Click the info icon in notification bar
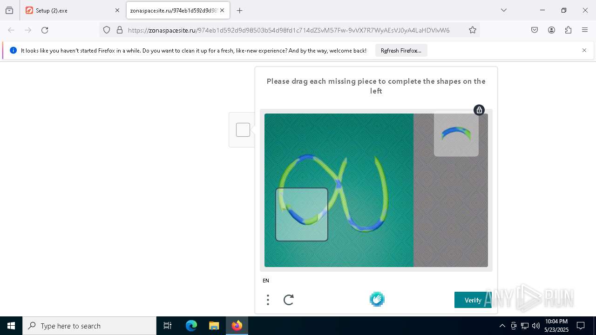596x335 pixels. click(x=13, y=50)
